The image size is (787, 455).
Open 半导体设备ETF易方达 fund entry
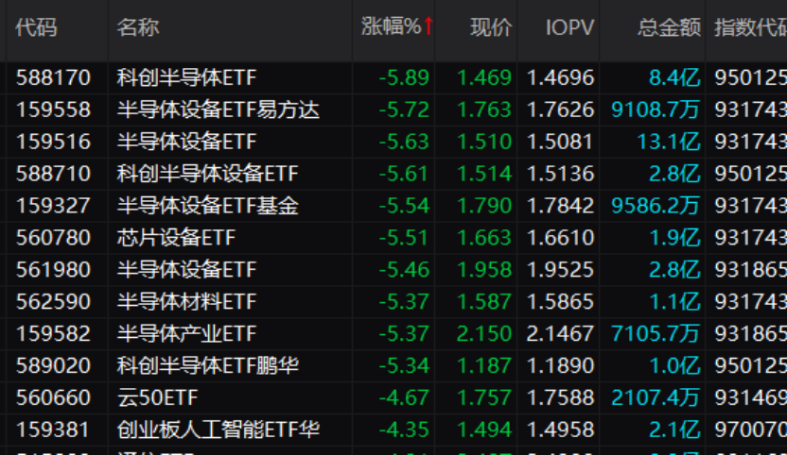click(x=218, y=110)
